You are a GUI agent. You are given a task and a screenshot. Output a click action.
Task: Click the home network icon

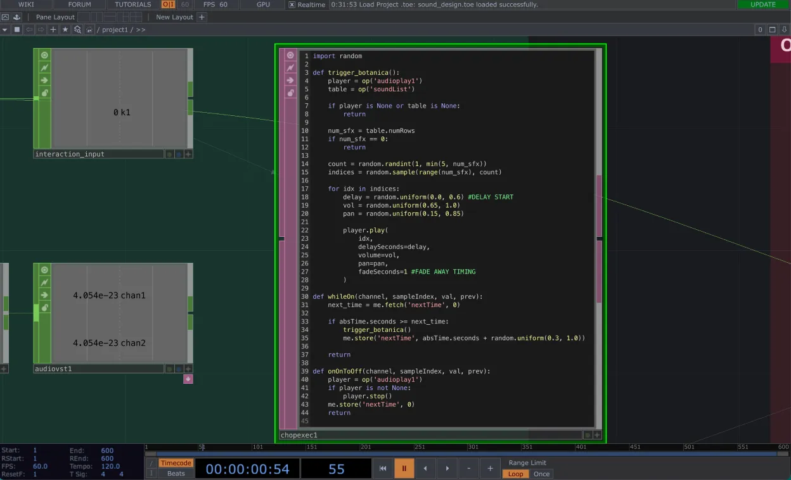[x=89, y=30]
